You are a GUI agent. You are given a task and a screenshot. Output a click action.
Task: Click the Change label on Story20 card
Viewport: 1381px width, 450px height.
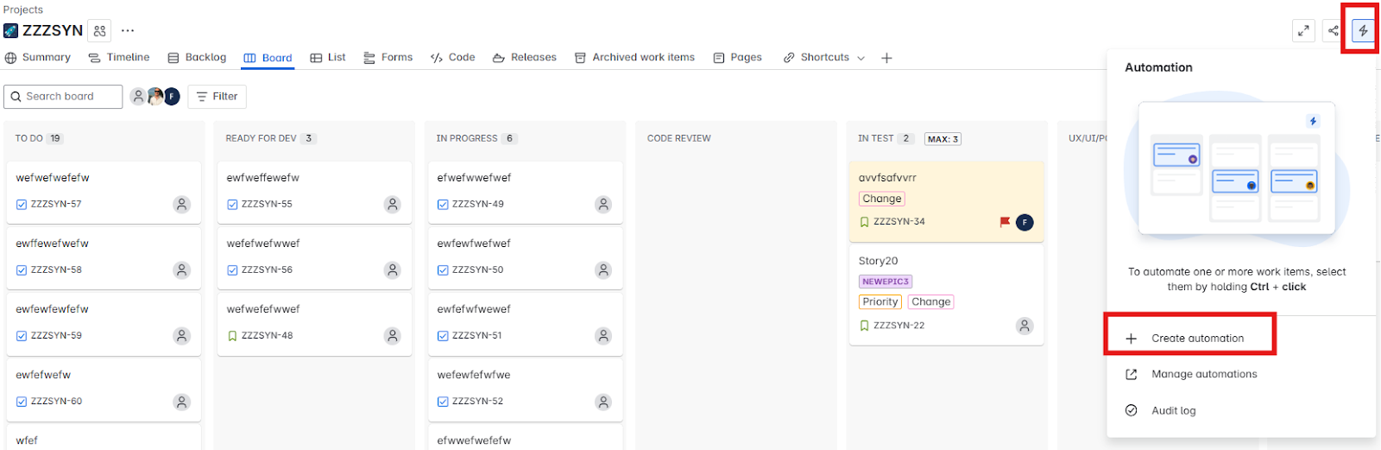point(931,302)
